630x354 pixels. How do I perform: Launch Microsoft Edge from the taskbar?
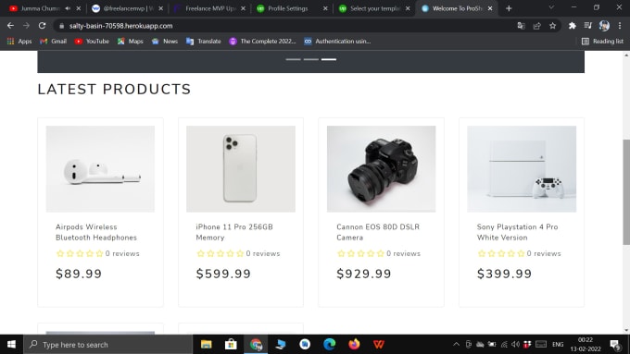click(x=330, y=345)
